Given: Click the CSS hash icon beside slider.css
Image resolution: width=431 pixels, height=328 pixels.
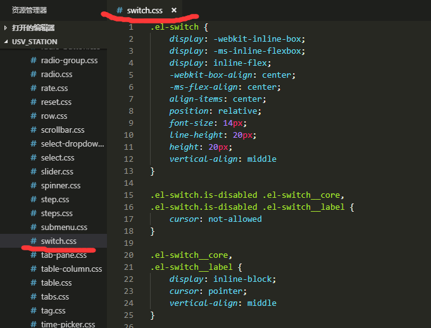Looking at the screenshot, I should pos(34,171).
